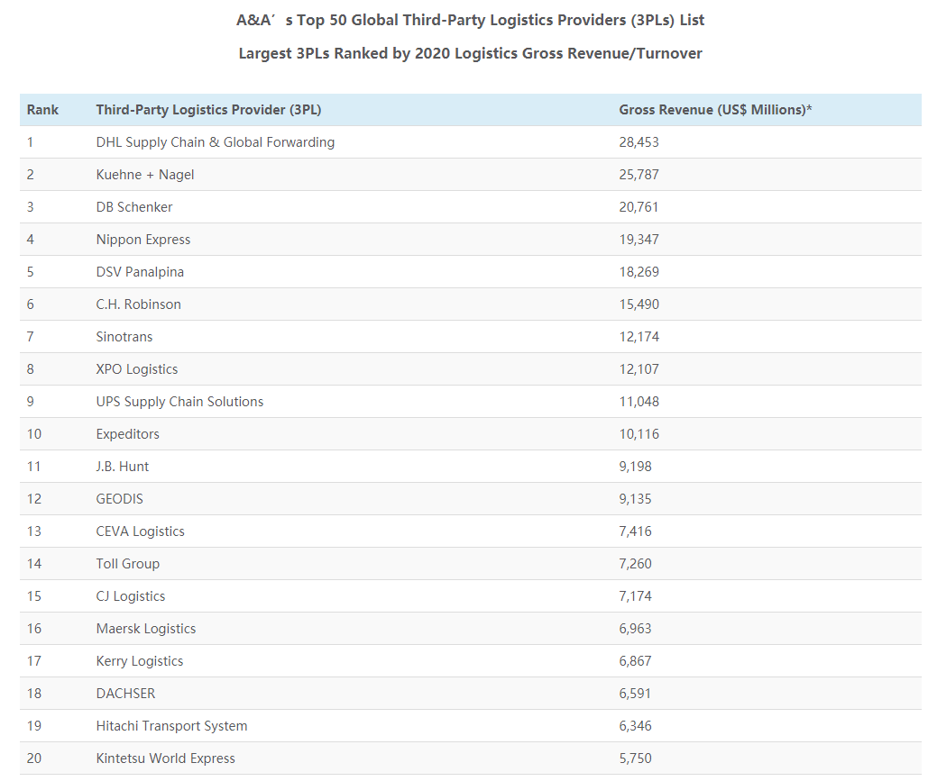
Task: Click the Gross Revenue column header
Action: coord(715,110)
